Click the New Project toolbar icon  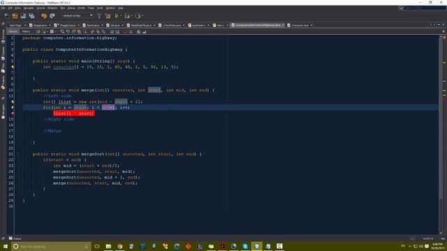(x=15, y=15)
